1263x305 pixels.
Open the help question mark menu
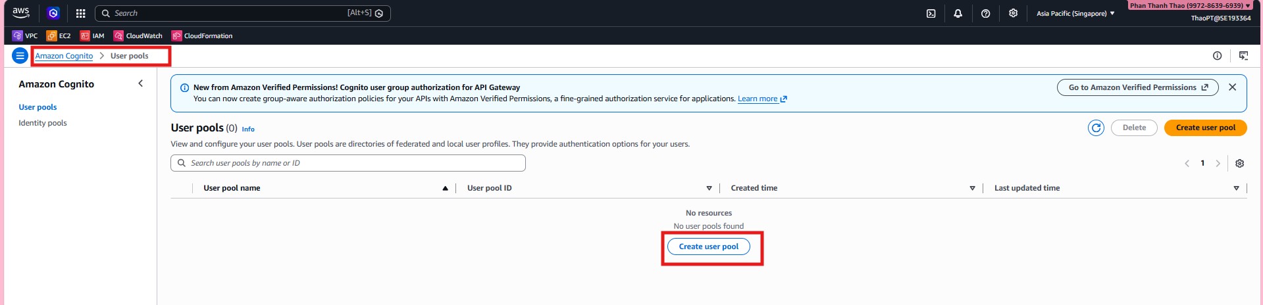(x=985, y=13)
